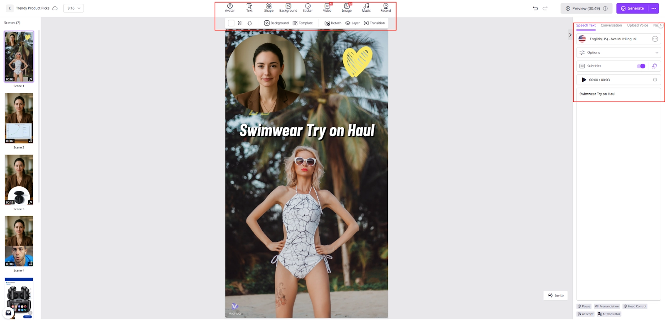Image resolution: width=665 pixels, height=321 pixels.
Task: Open the AI Translator tool
Action: tap(609, 314)
